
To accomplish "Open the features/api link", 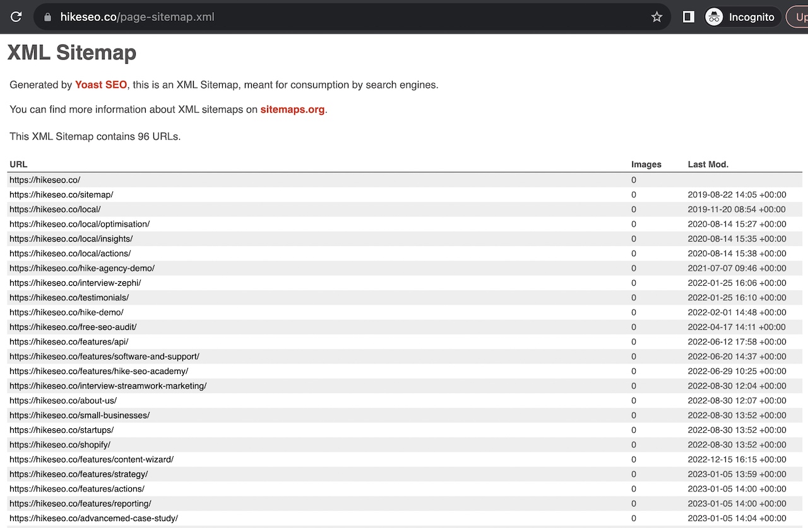I will click(x=69, y=341).
